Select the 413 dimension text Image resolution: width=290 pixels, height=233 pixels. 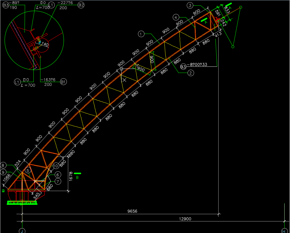[218, 34]
